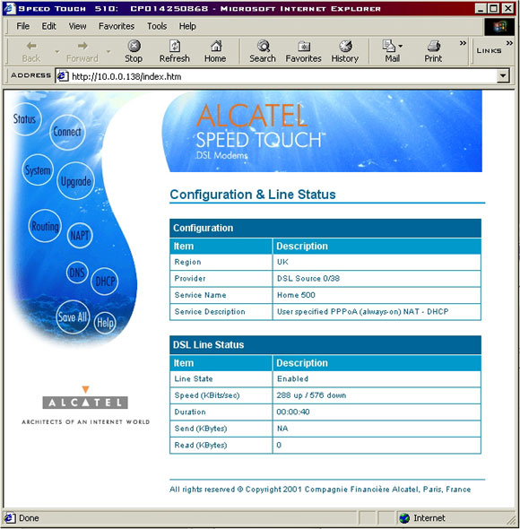Open the Favorites menu
The image size is (520, 529).
[117, 26]
